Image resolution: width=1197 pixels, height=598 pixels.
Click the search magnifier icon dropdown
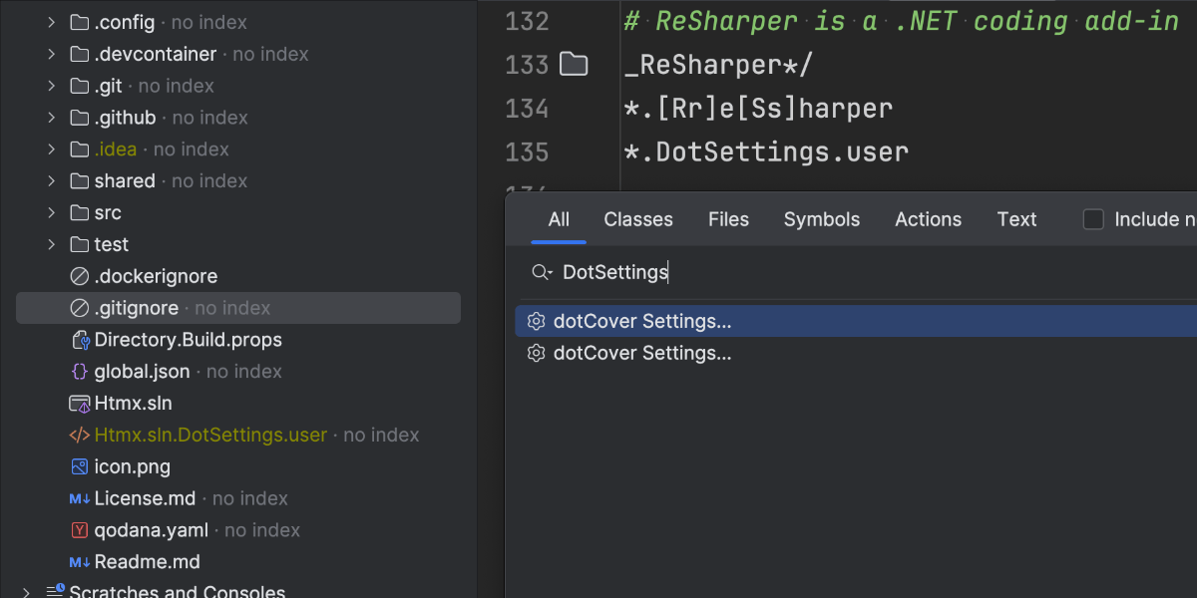coord(542,272)
